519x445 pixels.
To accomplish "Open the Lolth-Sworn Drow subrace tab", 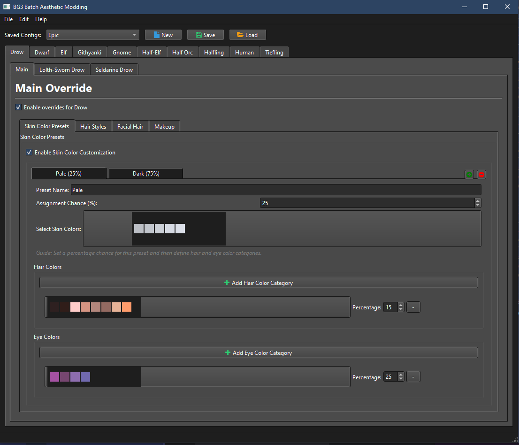I will coord(62,69).
